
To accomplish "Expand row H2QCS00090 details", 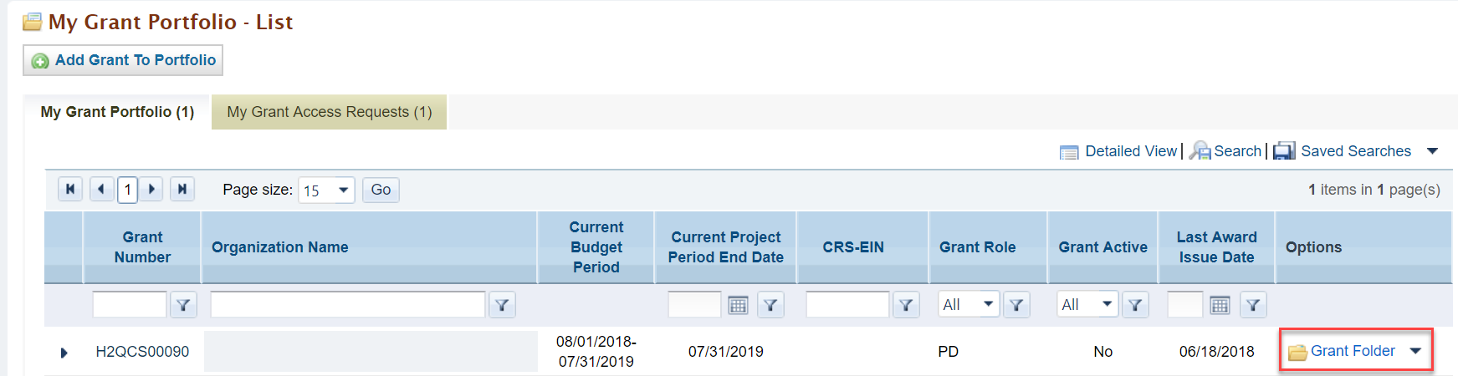I will (x=64, y=353).
